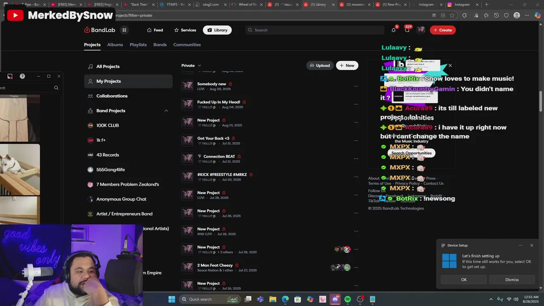Open the notifications bell icon
Screen dimensions: 544x306
coord(394,30)
